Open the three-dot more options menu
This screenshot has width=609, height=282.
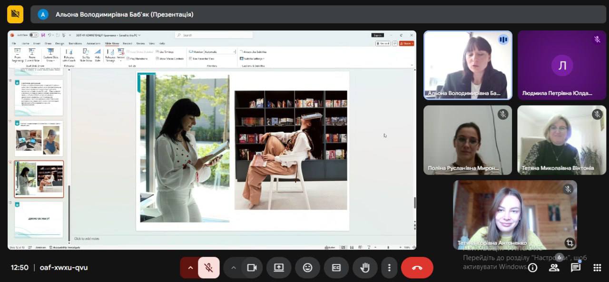(389, 268)
